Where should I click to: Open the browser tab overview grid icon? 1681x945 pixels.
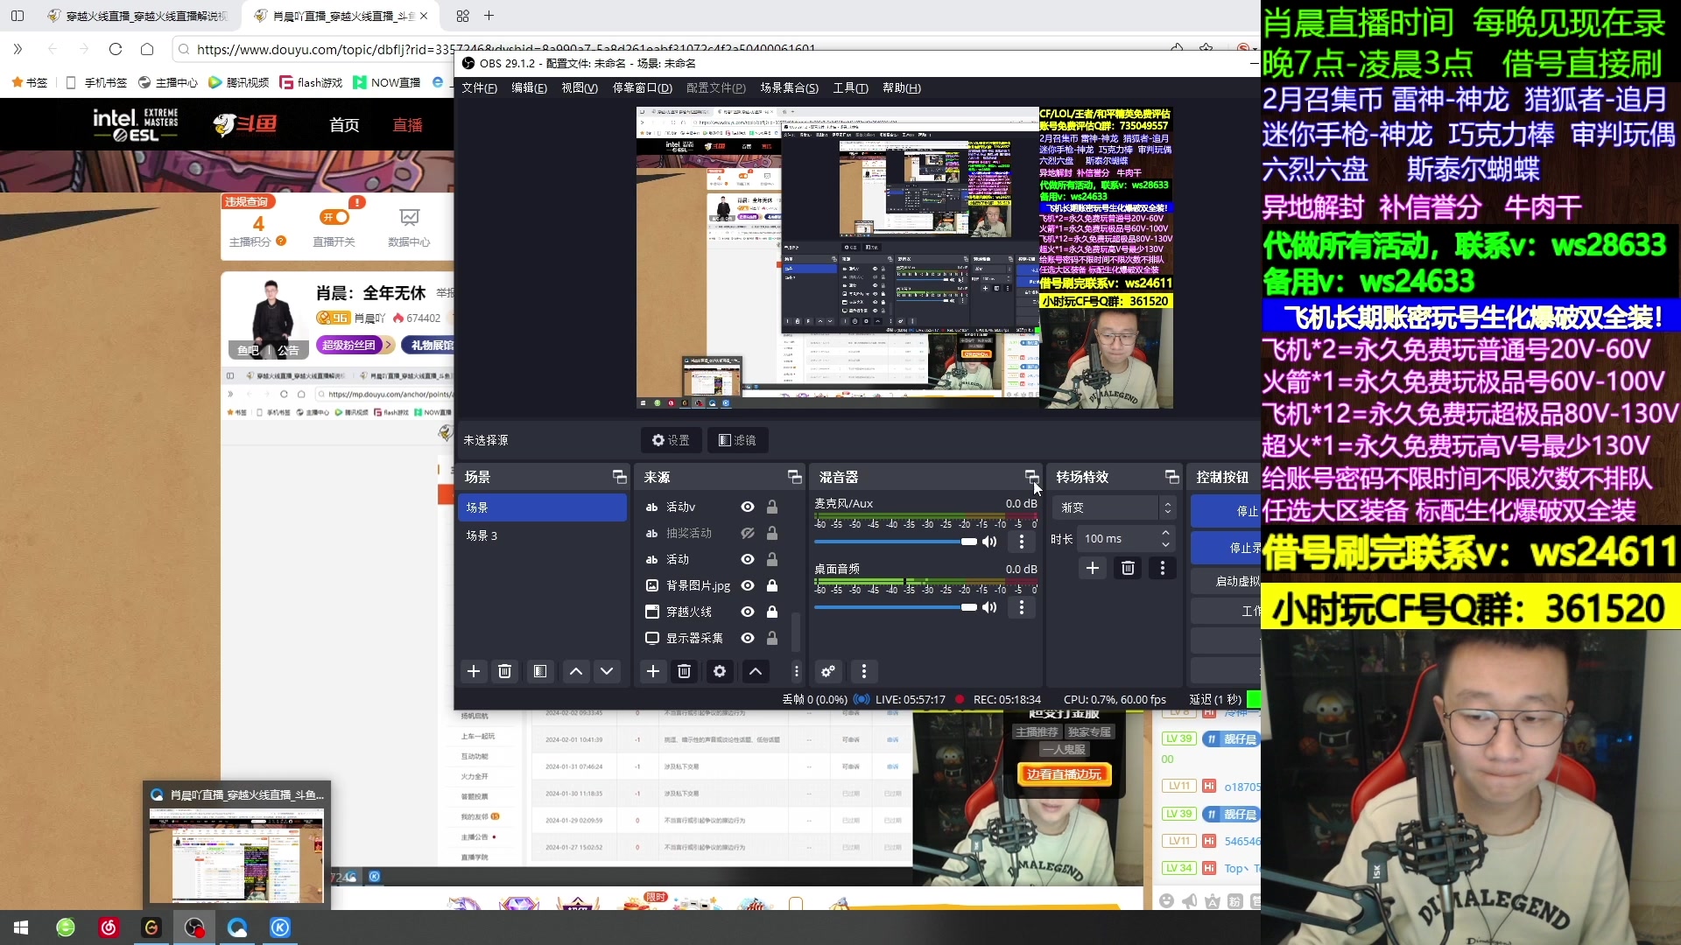coord(462,16)
